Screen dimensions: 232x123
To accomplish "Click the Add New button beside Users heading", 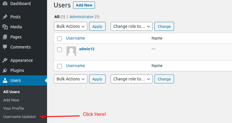I will 84,5.
